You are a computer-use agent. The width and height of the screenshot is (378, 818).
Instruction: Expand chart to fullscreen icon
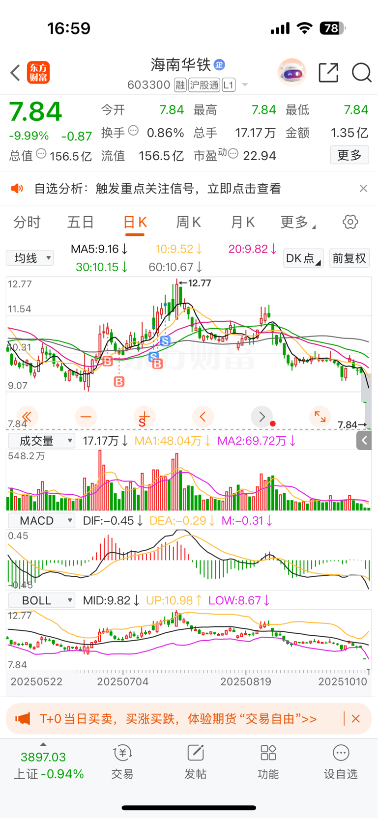[x=320, y=417]
